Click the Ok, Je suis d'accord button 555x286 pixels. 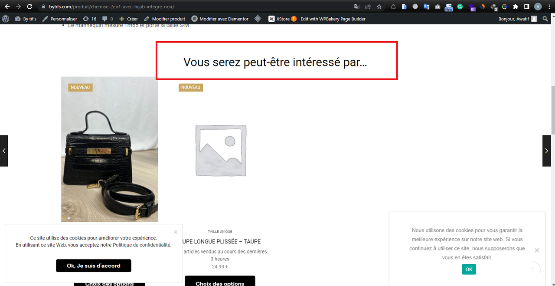click(x=94, y=266)
